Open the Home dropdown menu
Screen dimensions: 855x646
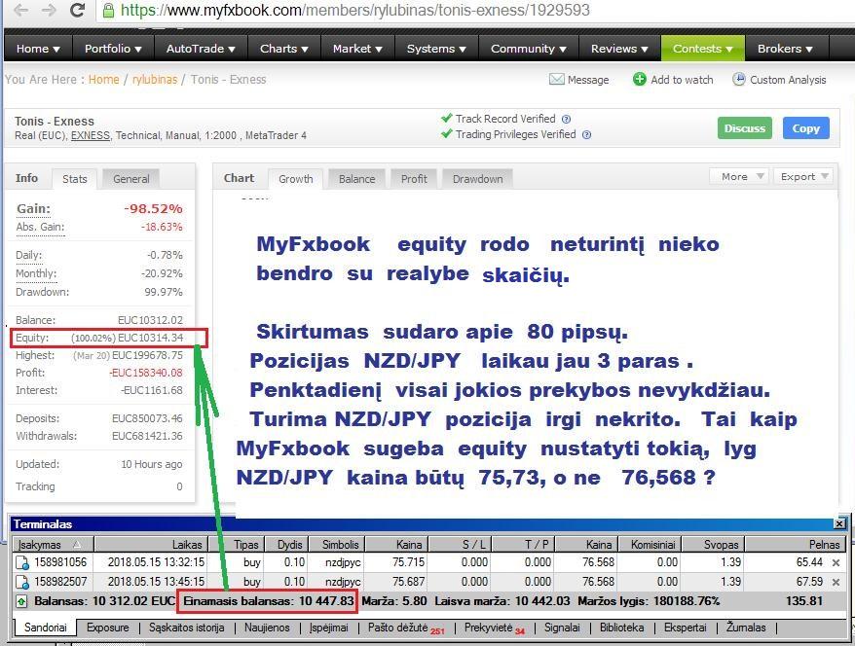point(38,49)
